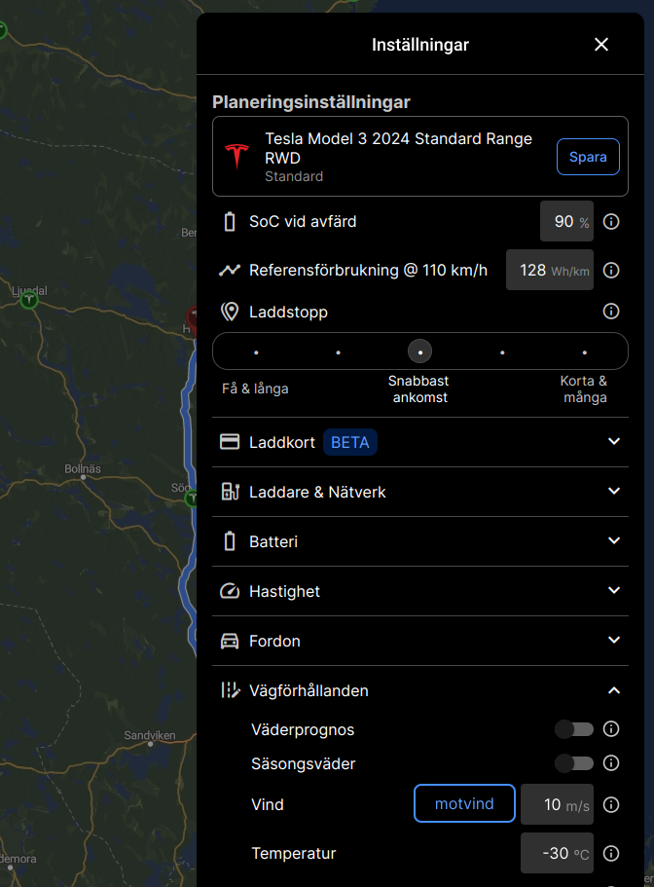654x887 pixels.
Task: Click the Vägförhållanden road icon
Action: [231, 690]
